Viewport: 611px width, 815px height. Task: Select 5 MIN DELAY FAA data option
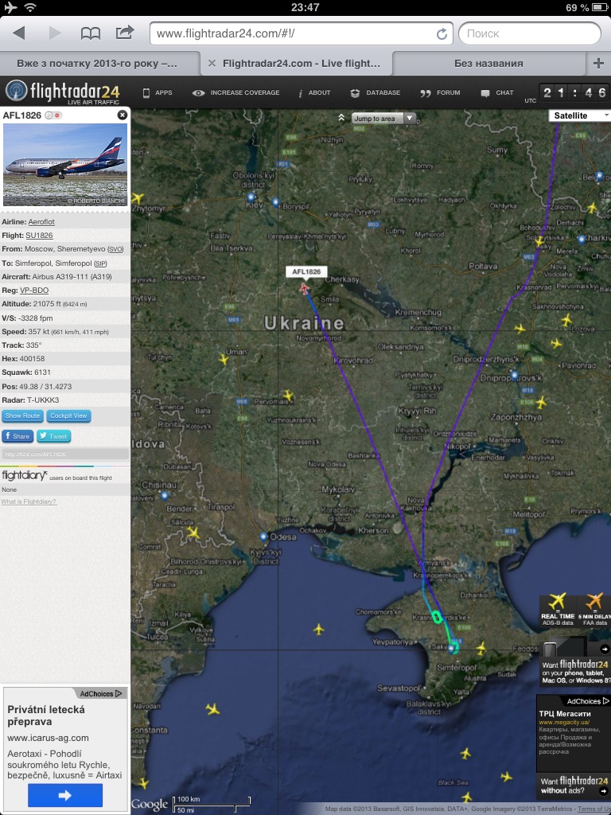[594, 608]
